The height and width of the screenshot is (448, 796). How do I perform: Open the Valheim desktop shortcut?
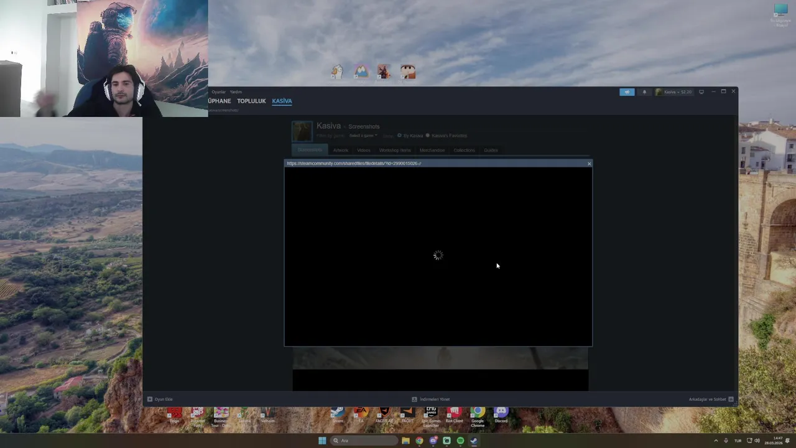coord(267,414)
